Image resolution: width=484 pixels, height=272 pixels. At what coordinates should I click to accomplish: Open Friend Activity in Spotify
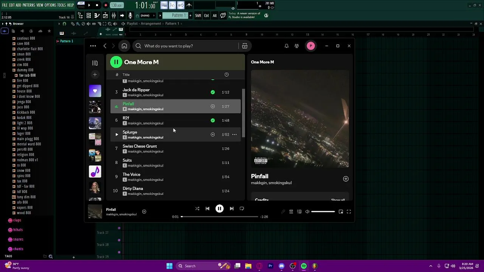297,46
